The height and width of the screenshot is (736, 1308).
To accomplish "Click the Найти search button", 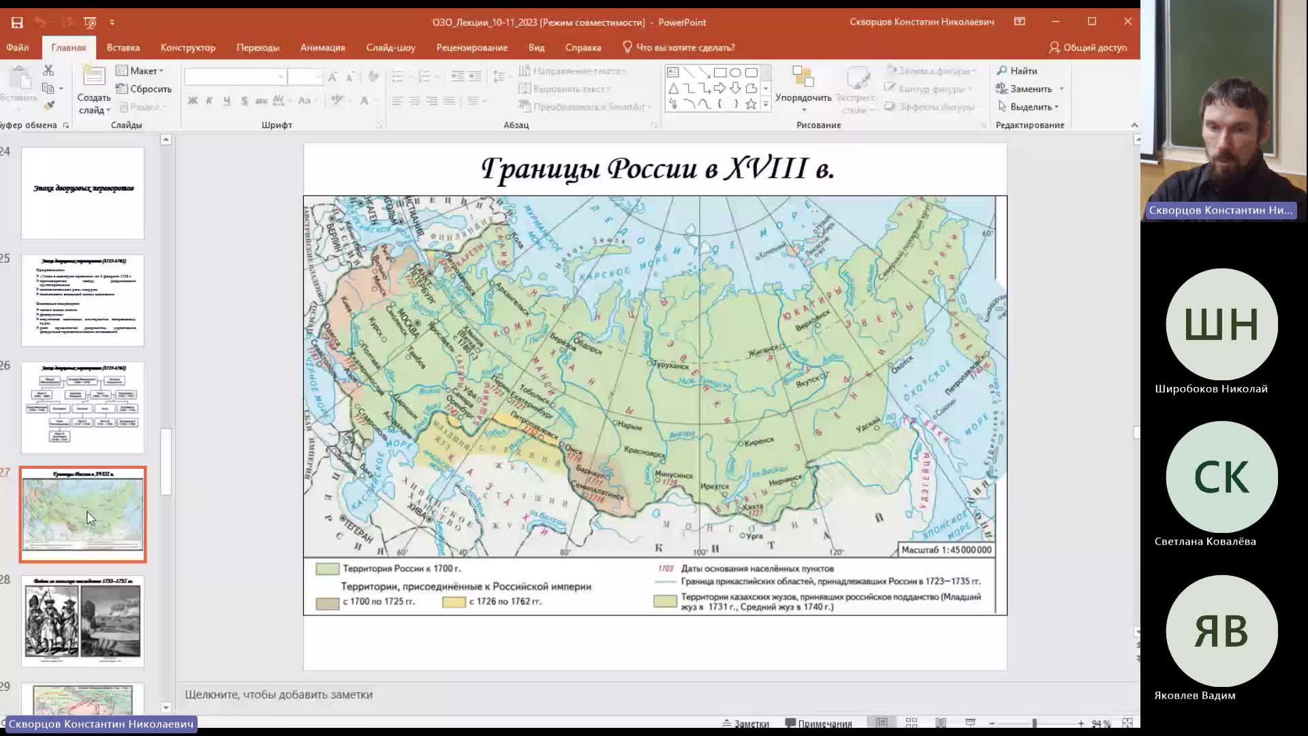I will pyautogui.click(x=1017, y=71).
